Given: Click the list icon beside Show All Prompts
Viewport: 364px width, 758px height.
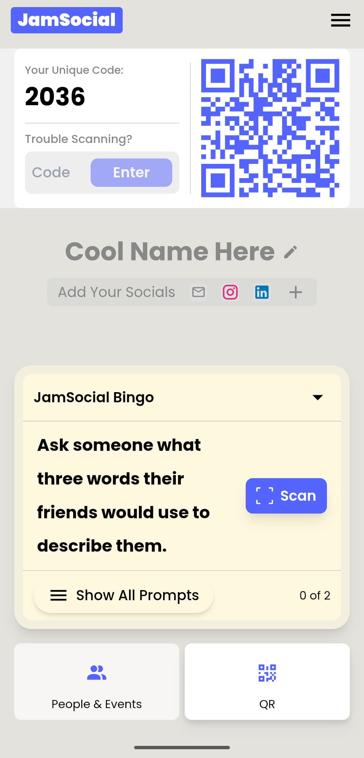Looking at the screenshot, I should [x=58, y=595].
